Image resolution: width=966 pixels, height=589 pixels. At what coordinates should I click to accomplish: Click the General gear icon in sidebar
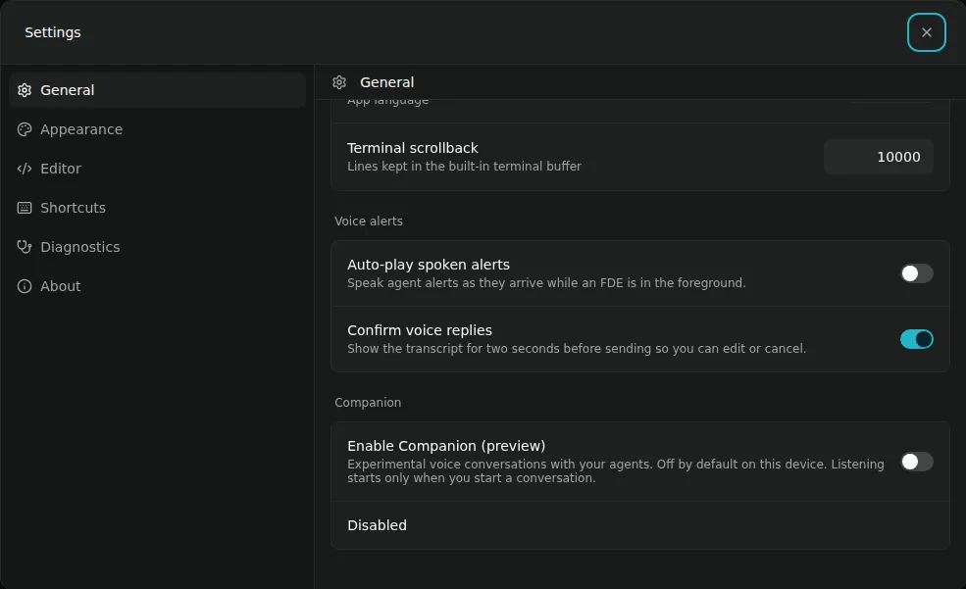pos(25,90)
